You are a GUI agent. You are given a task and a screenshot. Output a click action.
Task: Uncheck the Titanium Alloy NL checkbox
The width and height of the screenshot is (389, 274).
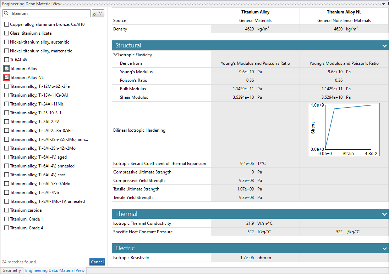pyautogui.click(x=7, y=78)
